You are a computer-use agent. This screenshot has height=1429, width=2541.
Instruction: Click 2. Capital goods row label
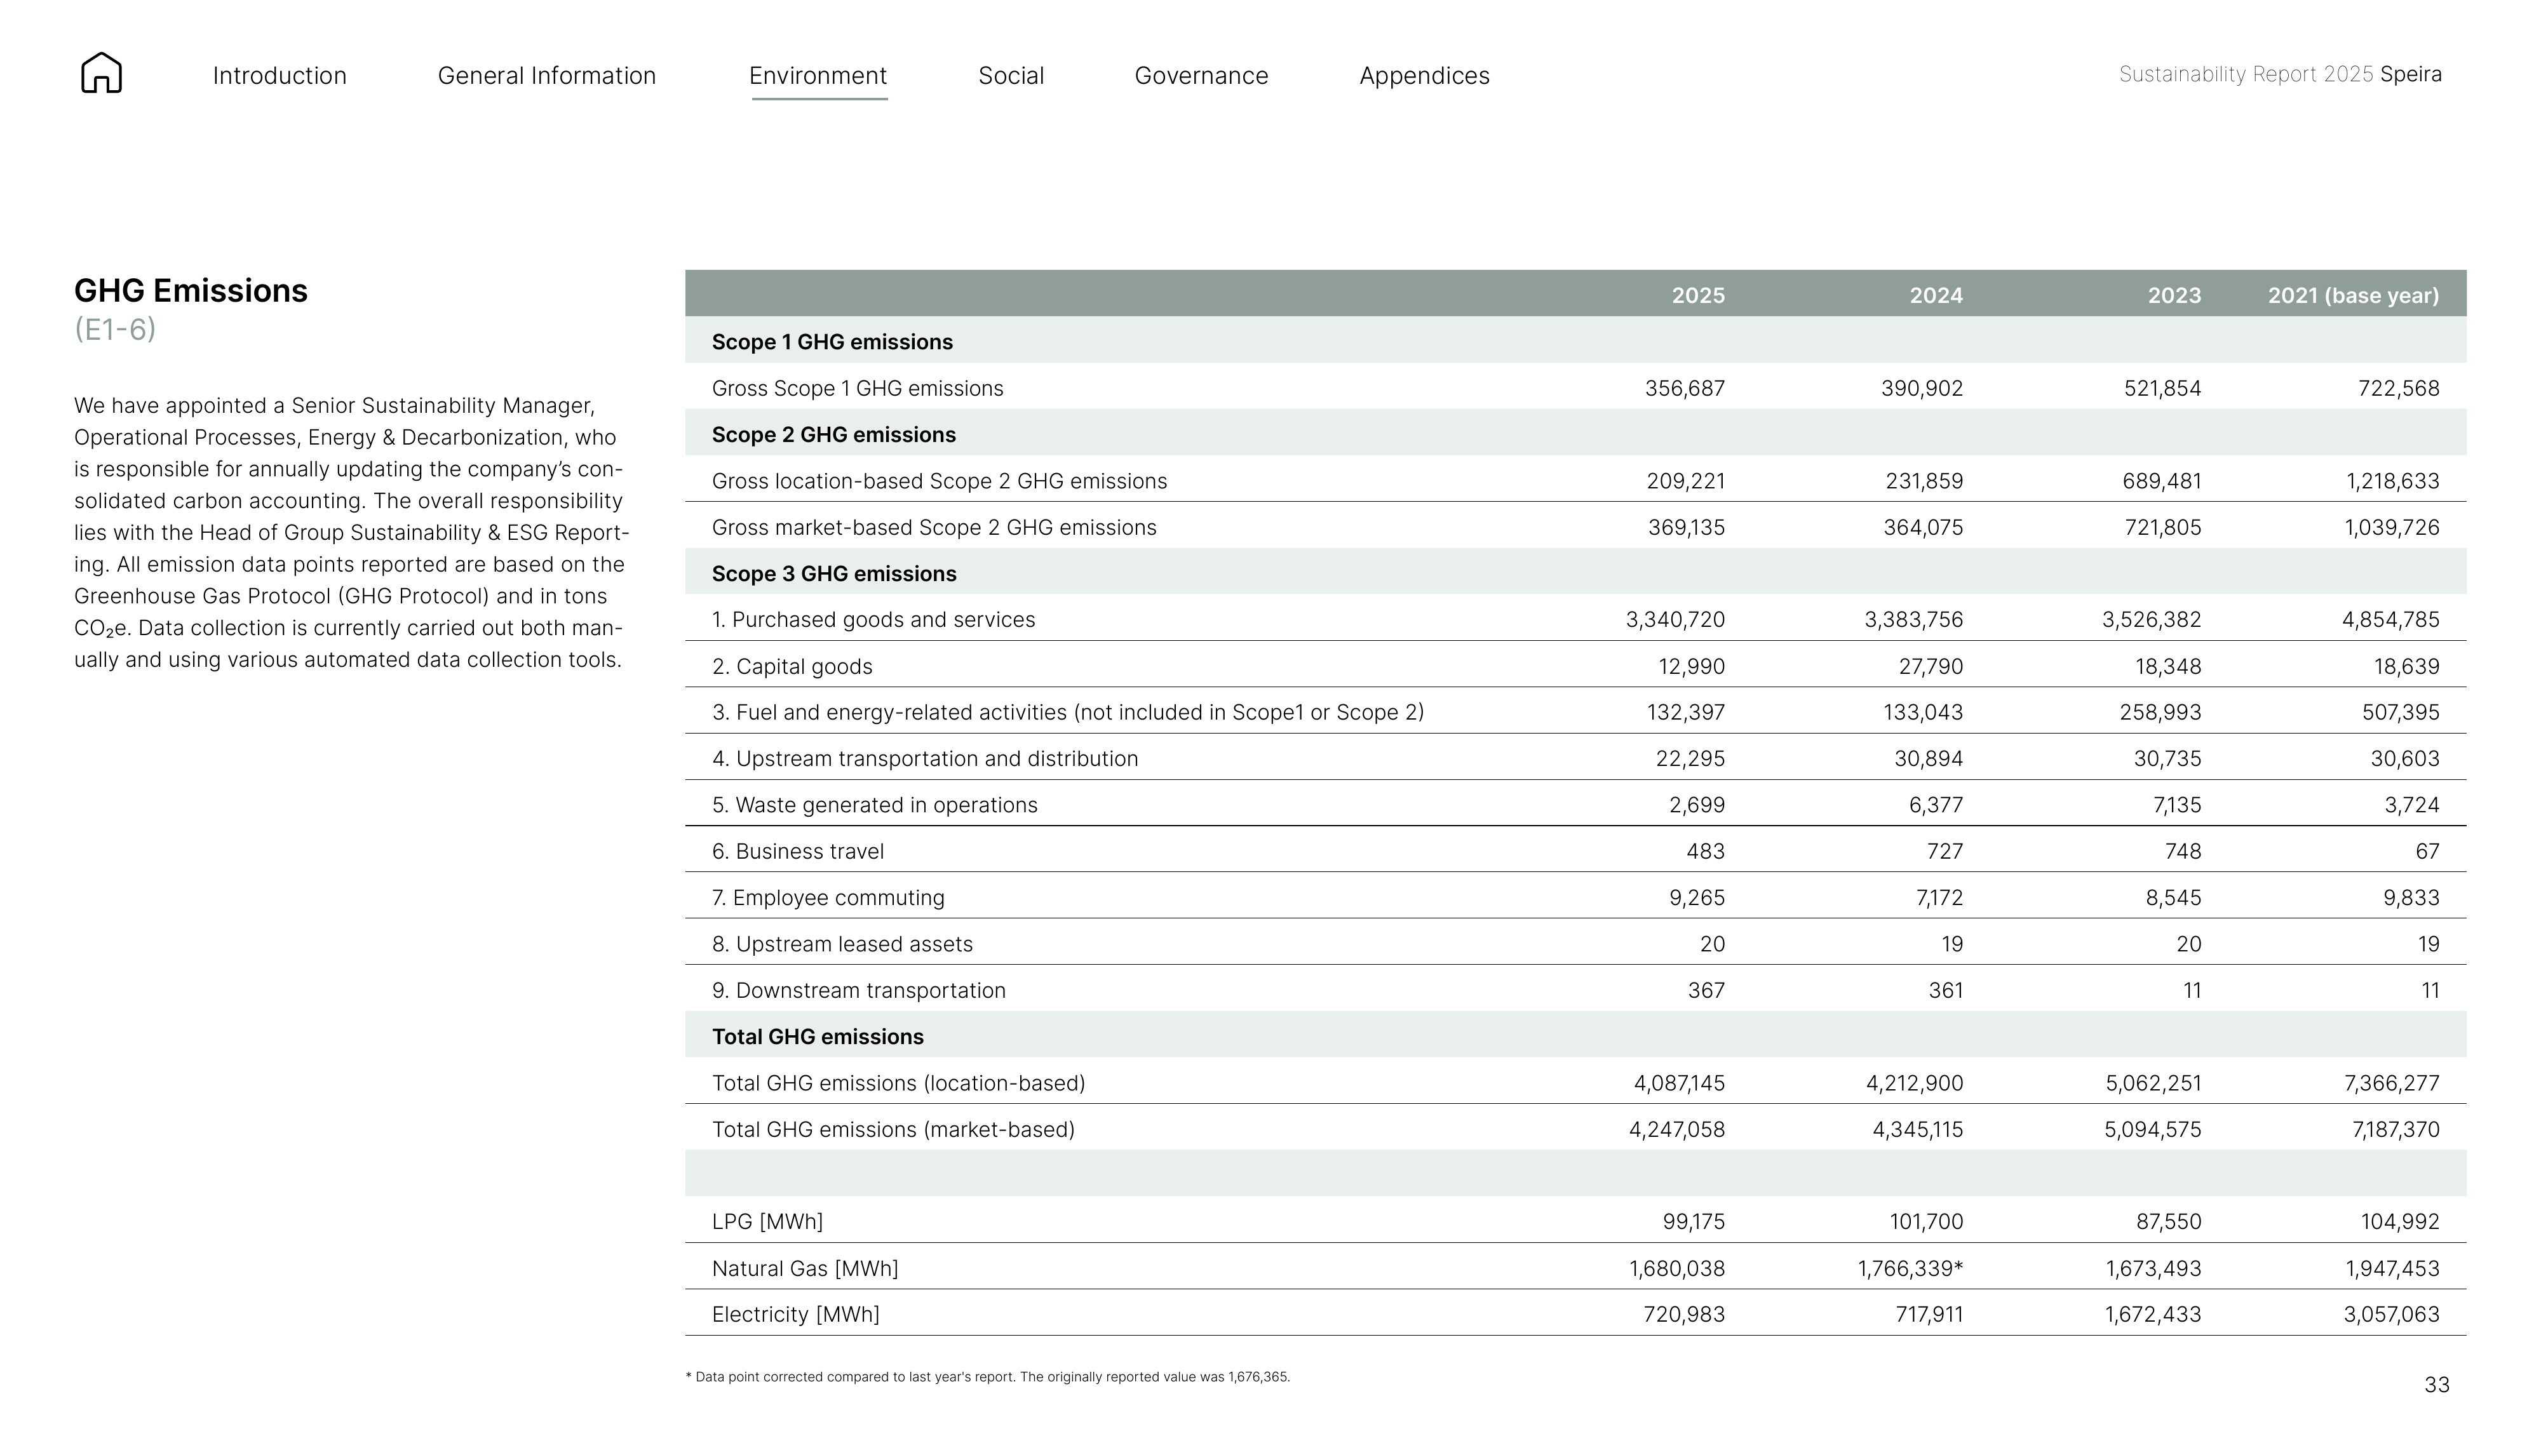(792, 667)
